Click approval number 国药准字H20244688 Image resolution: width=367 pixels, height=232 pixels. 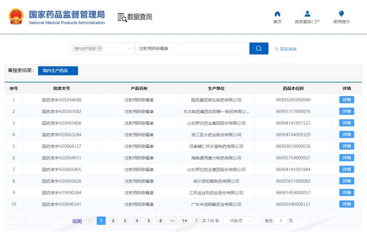(x=61, y=100)
